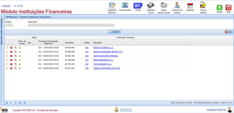Open the BANCO SANTANDER (BRASIL) S.A. link

pos(108,52)
